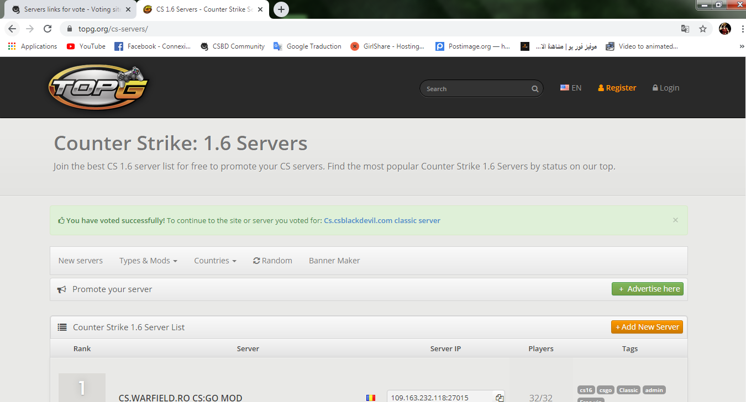Viewport: 746px width, 402px height.
Task: Click the Advertise here button
Action: 648,289
